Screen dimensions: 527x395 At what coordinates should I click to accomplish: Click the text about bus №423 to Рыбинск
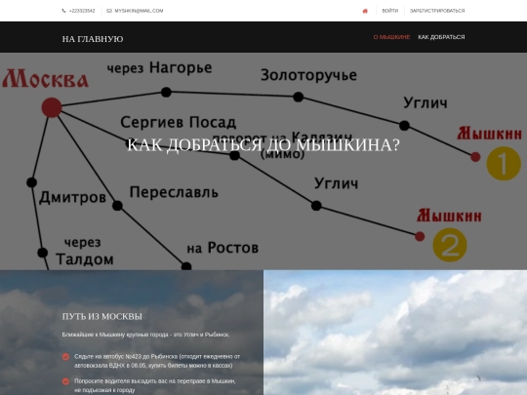[x=157, y=361]
